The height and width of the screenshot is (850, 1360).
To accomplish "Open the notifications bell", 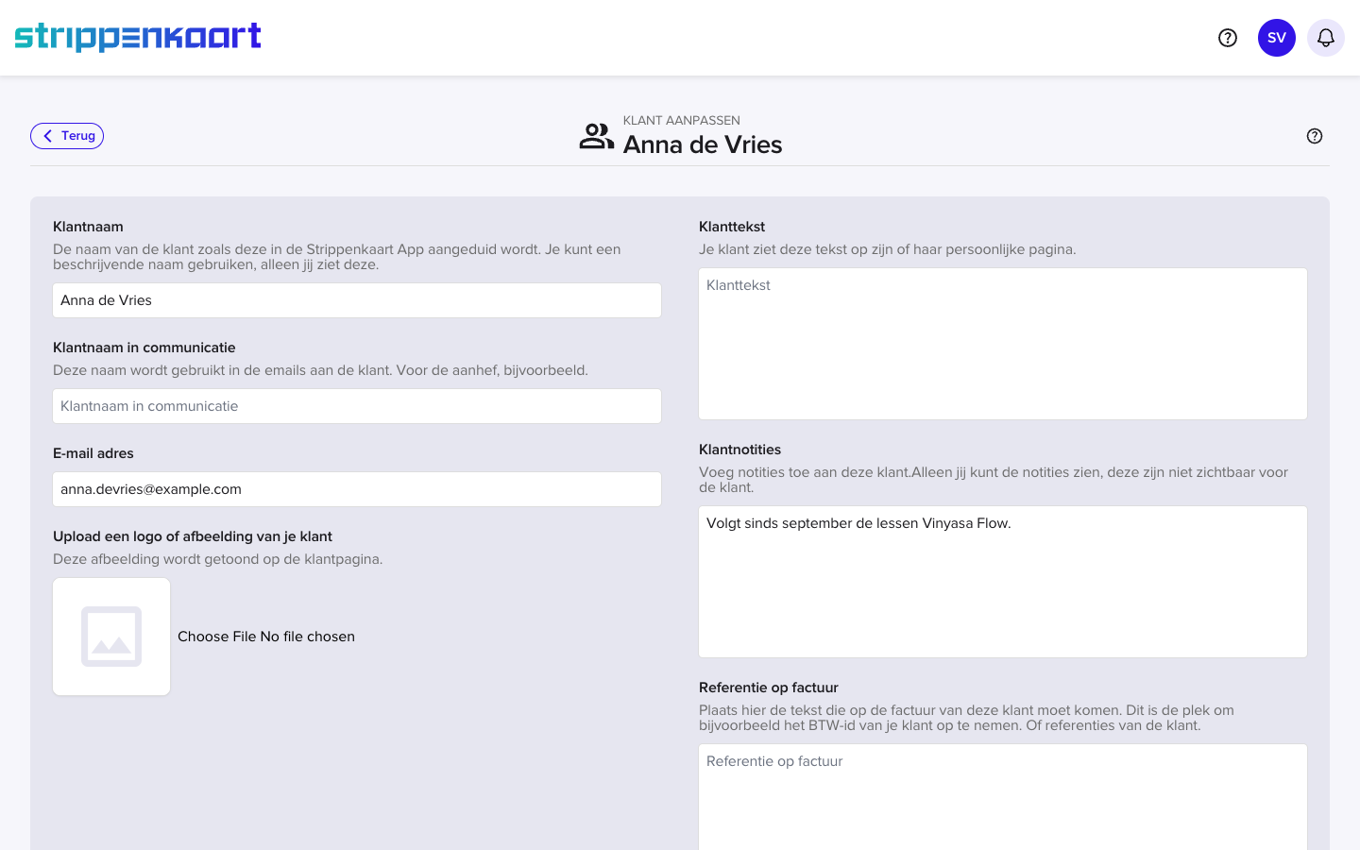I will pos(1326,38).
